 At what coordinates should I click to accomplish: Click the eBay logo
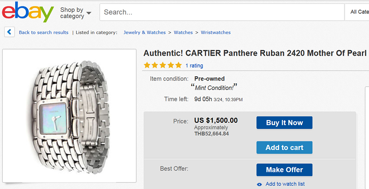[x=28, y=12]
